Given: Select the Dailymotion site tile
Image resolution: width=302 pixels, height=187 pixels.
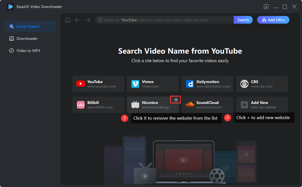Looking at the screenshot, I should coord(207,84).
